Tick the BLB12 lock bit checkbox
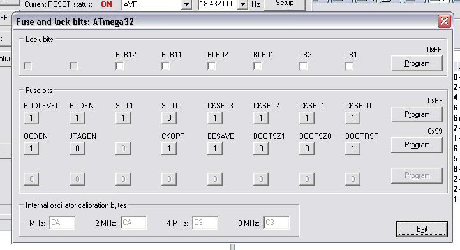460x250 pixels. 120,66
